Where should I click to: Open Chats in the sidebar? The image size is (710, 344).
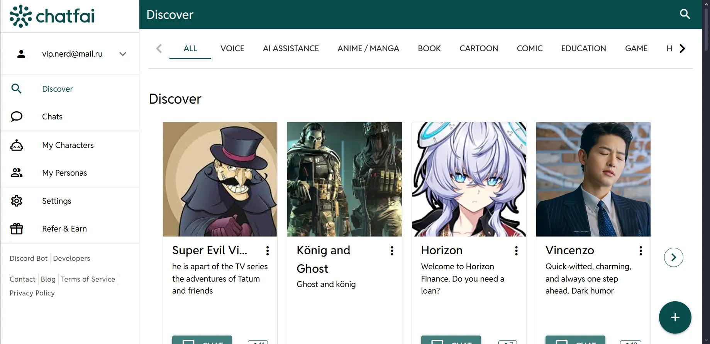coord(69,117)
